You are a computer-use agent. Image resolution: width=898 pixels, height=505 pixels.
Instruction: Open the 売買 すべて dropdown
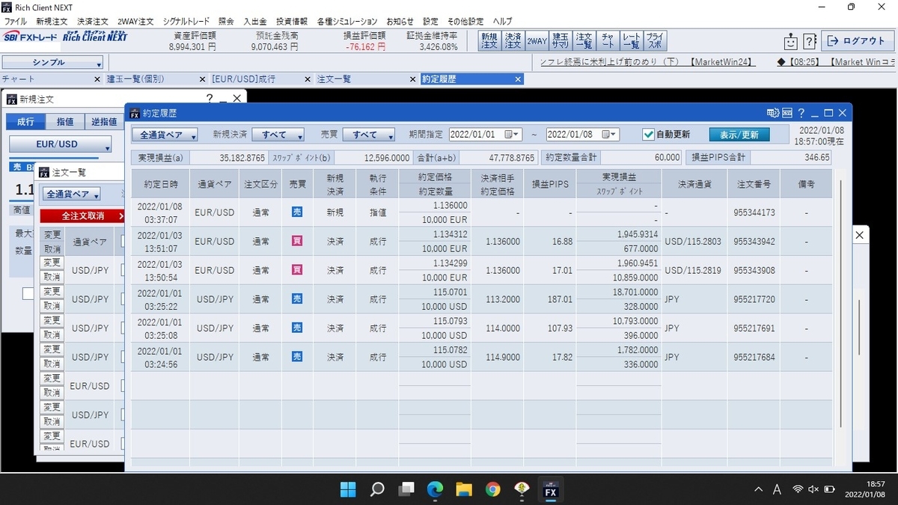(x=368, y=135)
